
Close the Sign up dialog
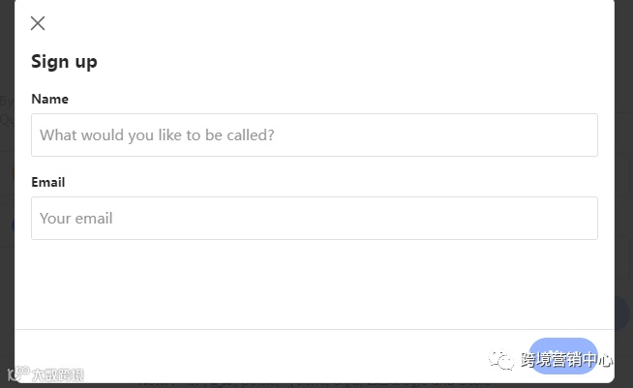[38, 23]
